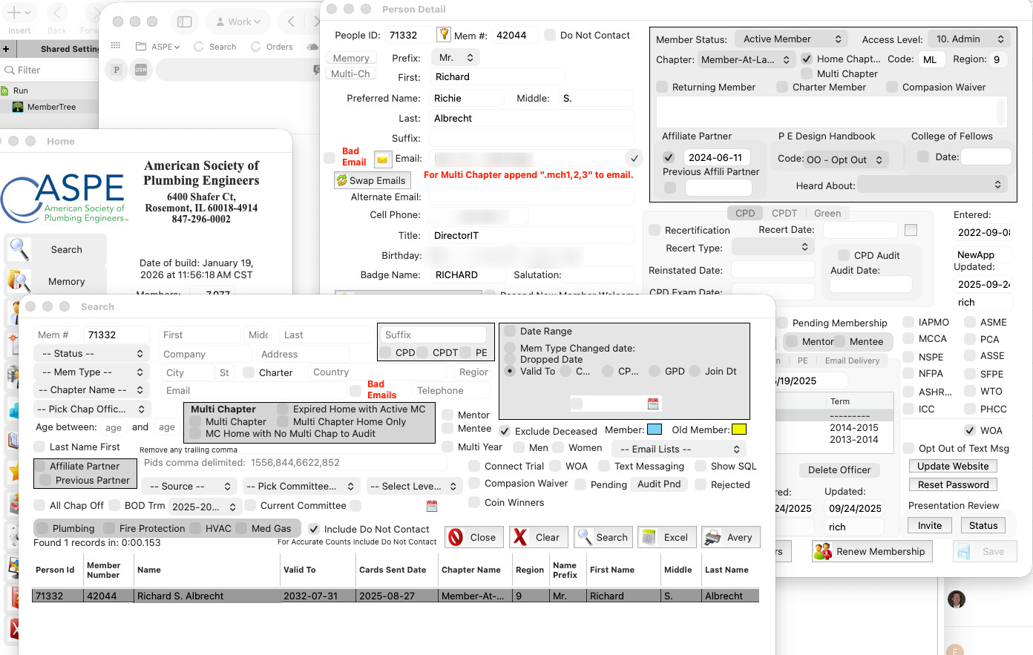The width and height of the screenshot is (1033, 655).
Task: Open the Member Status dropdown
Action: click(x=791, y=39)
